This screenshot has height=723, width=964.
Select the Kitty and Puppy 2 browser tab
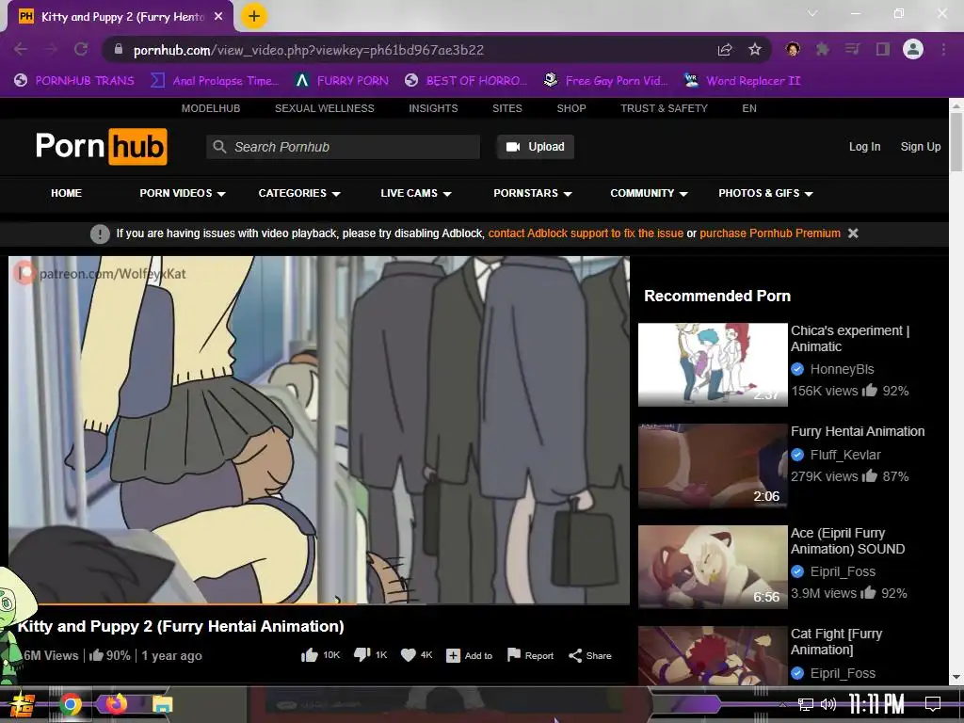pos(120,17)
